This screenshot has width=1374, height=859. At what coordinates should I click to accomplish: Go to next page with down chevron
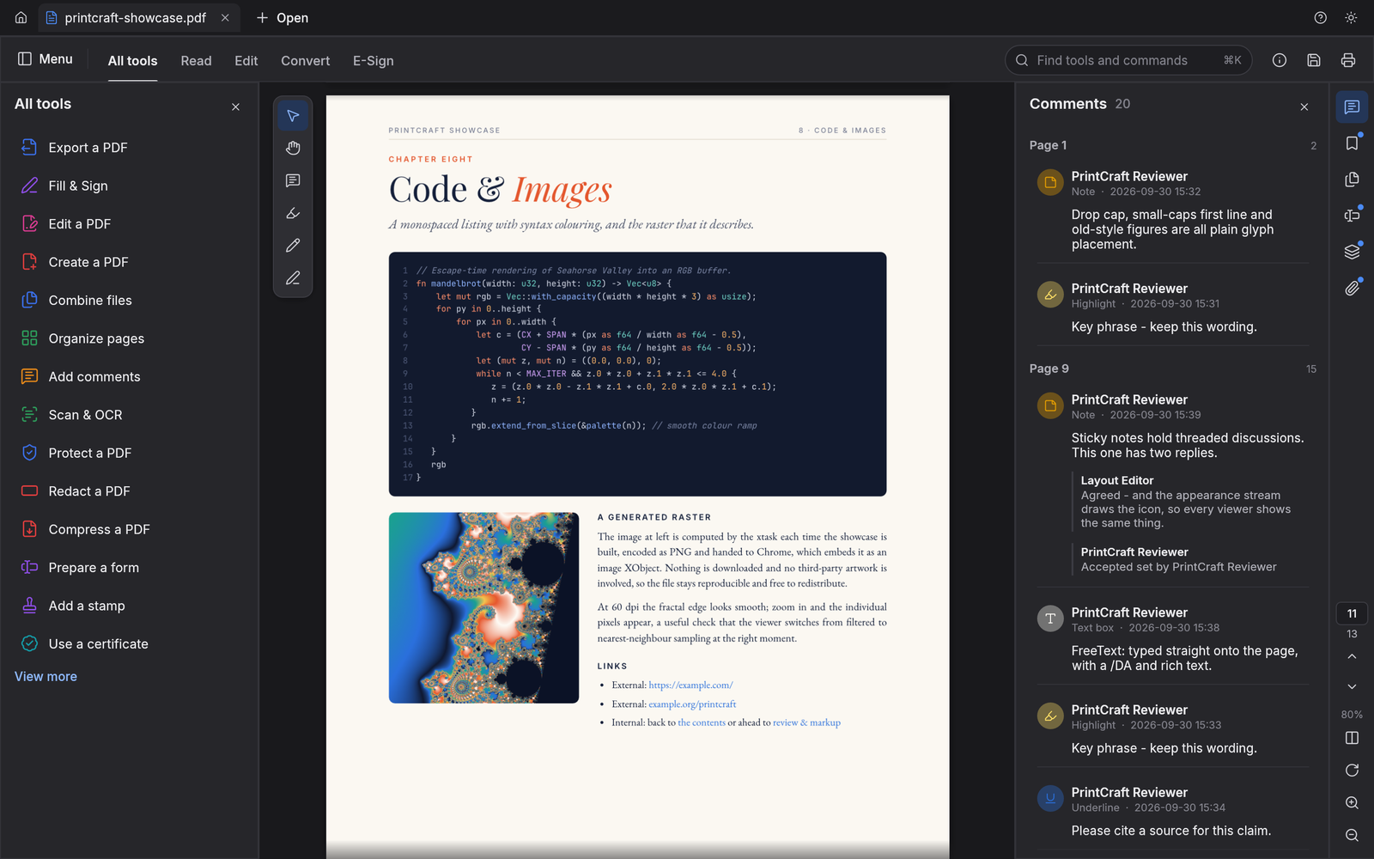pyautogui.click(x=1352, y=686)
